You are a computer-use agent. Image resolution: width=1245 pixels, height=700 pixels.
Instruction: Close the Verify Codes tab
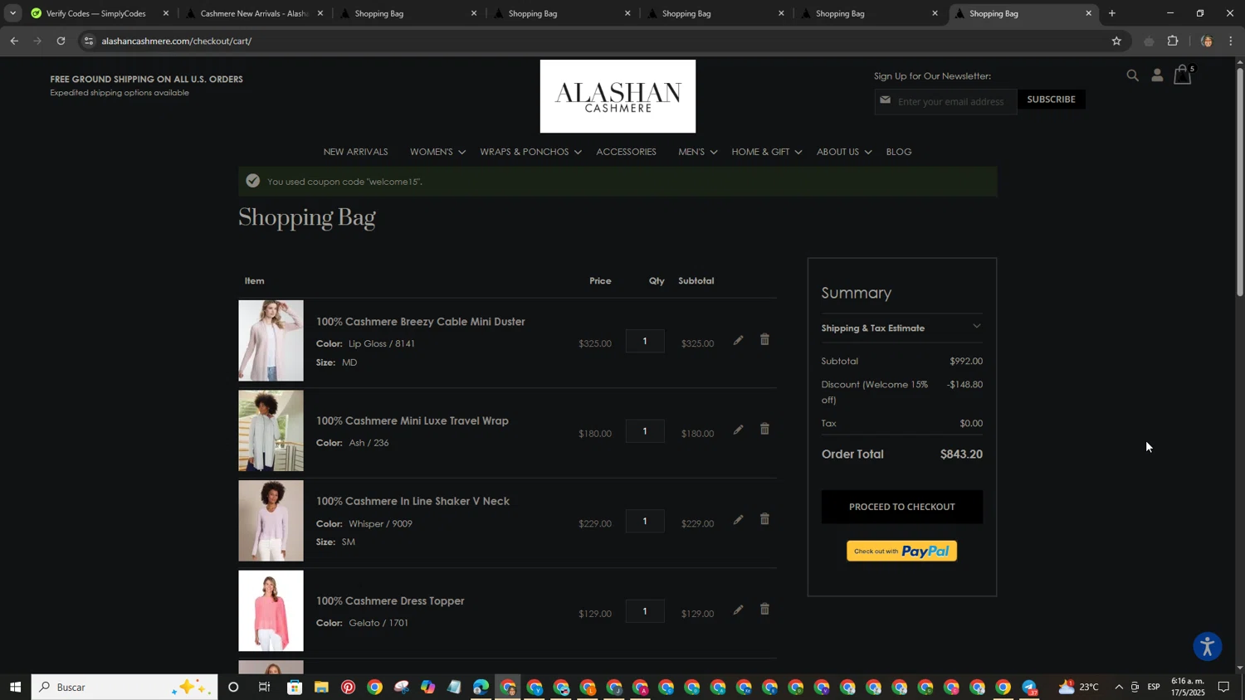click(x=166, y=13)
